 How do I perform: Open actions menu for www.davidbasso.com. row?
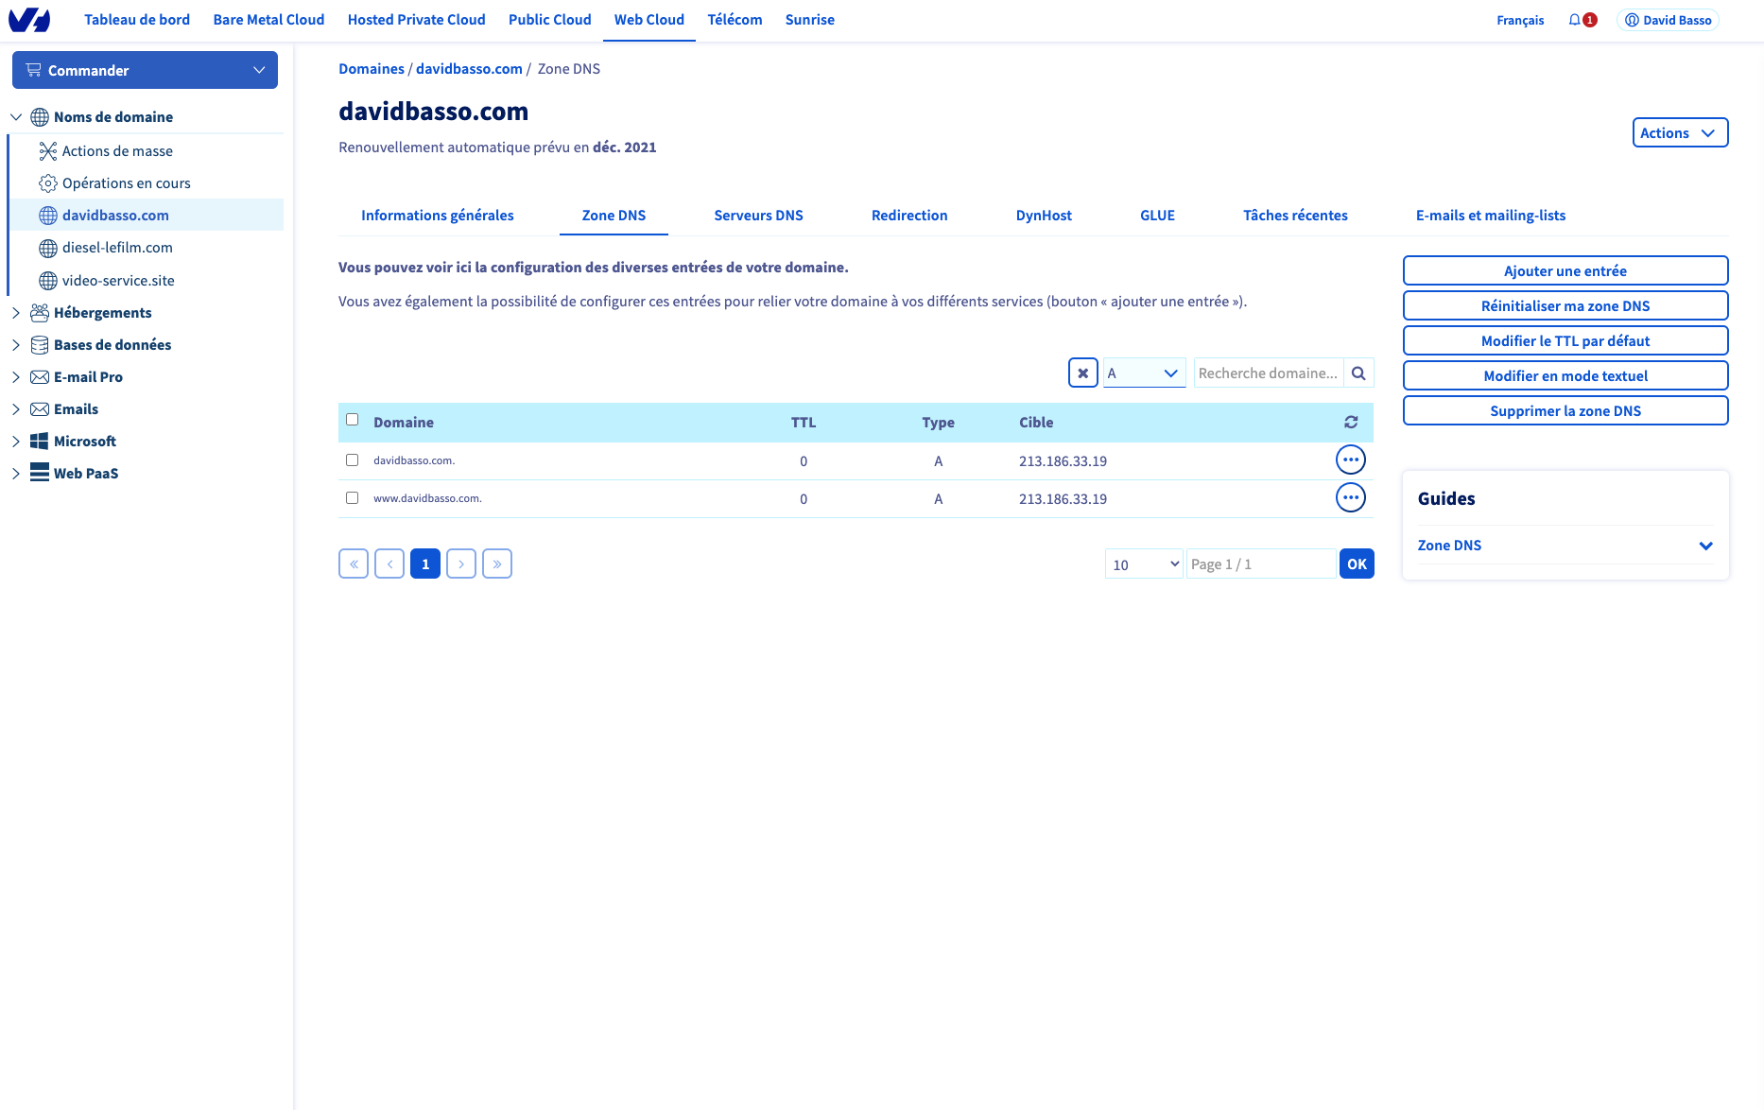(1350, 498)
